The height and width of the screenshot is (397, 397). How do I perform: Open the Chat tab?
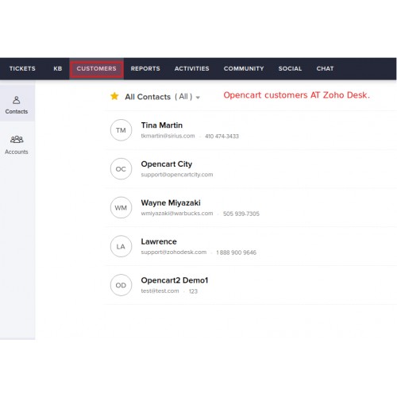click(x=325, y=68)
